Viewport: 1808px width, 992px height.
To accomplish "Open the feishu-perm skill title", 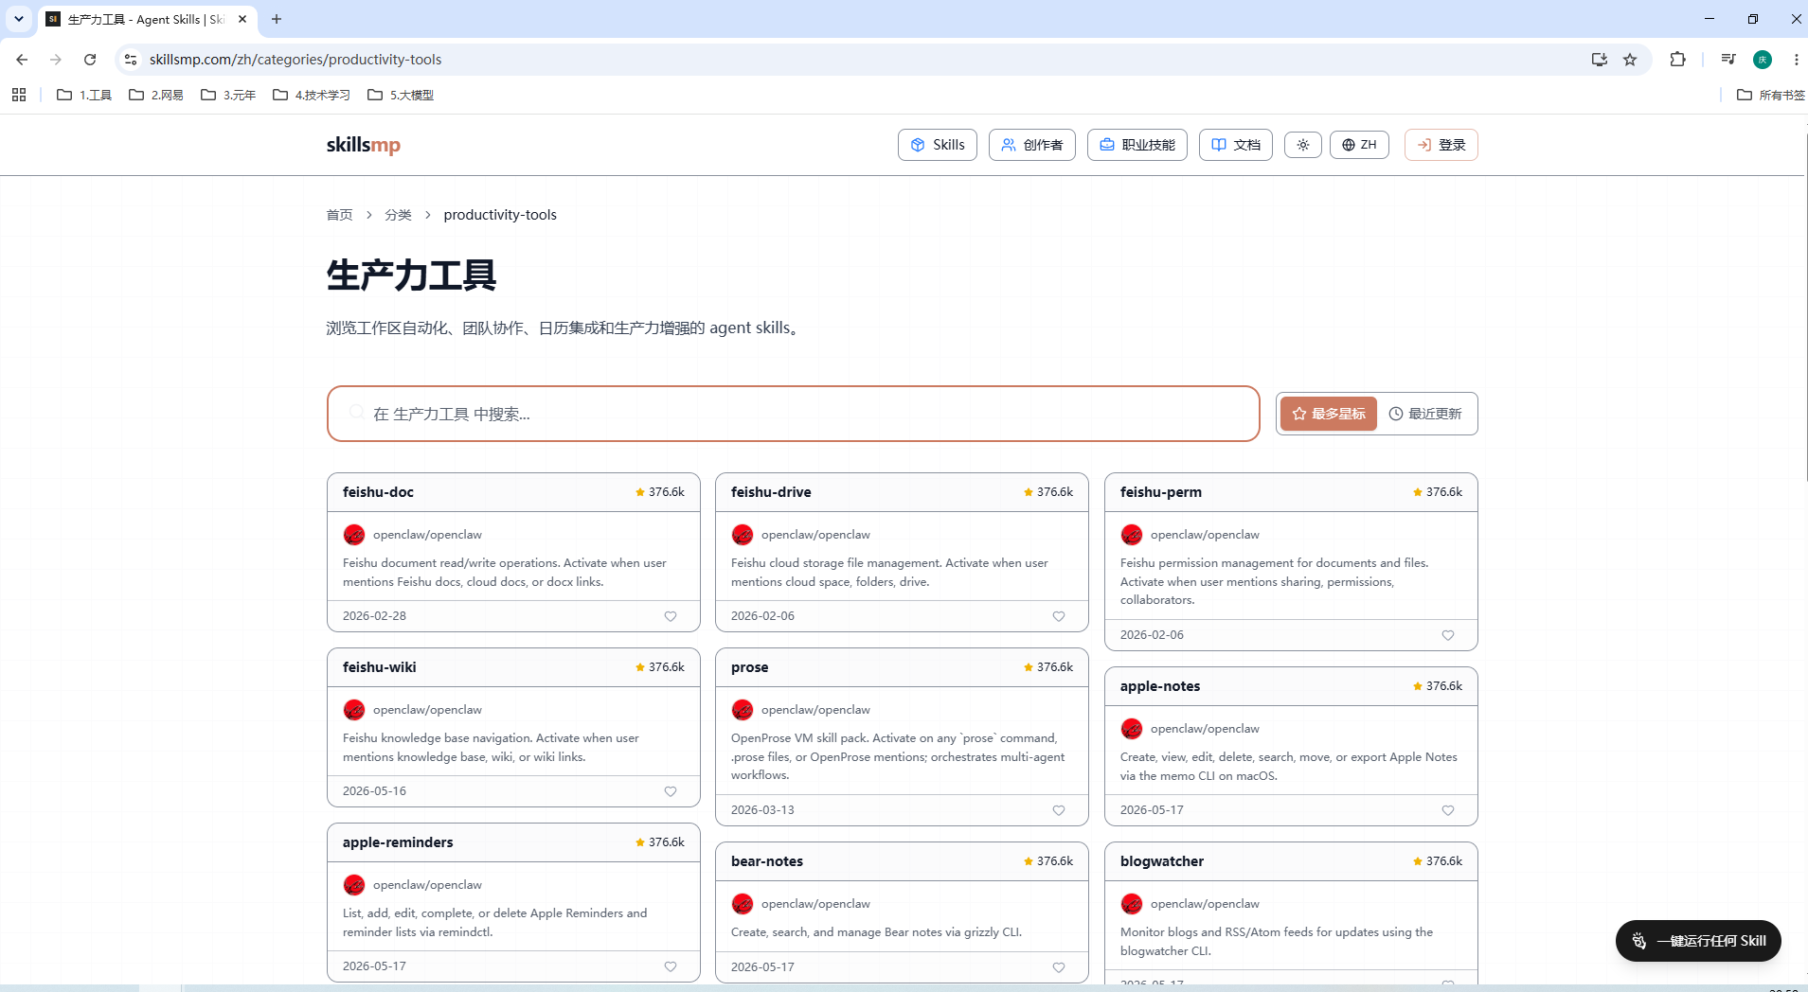I will click(x=1161, y=492).
